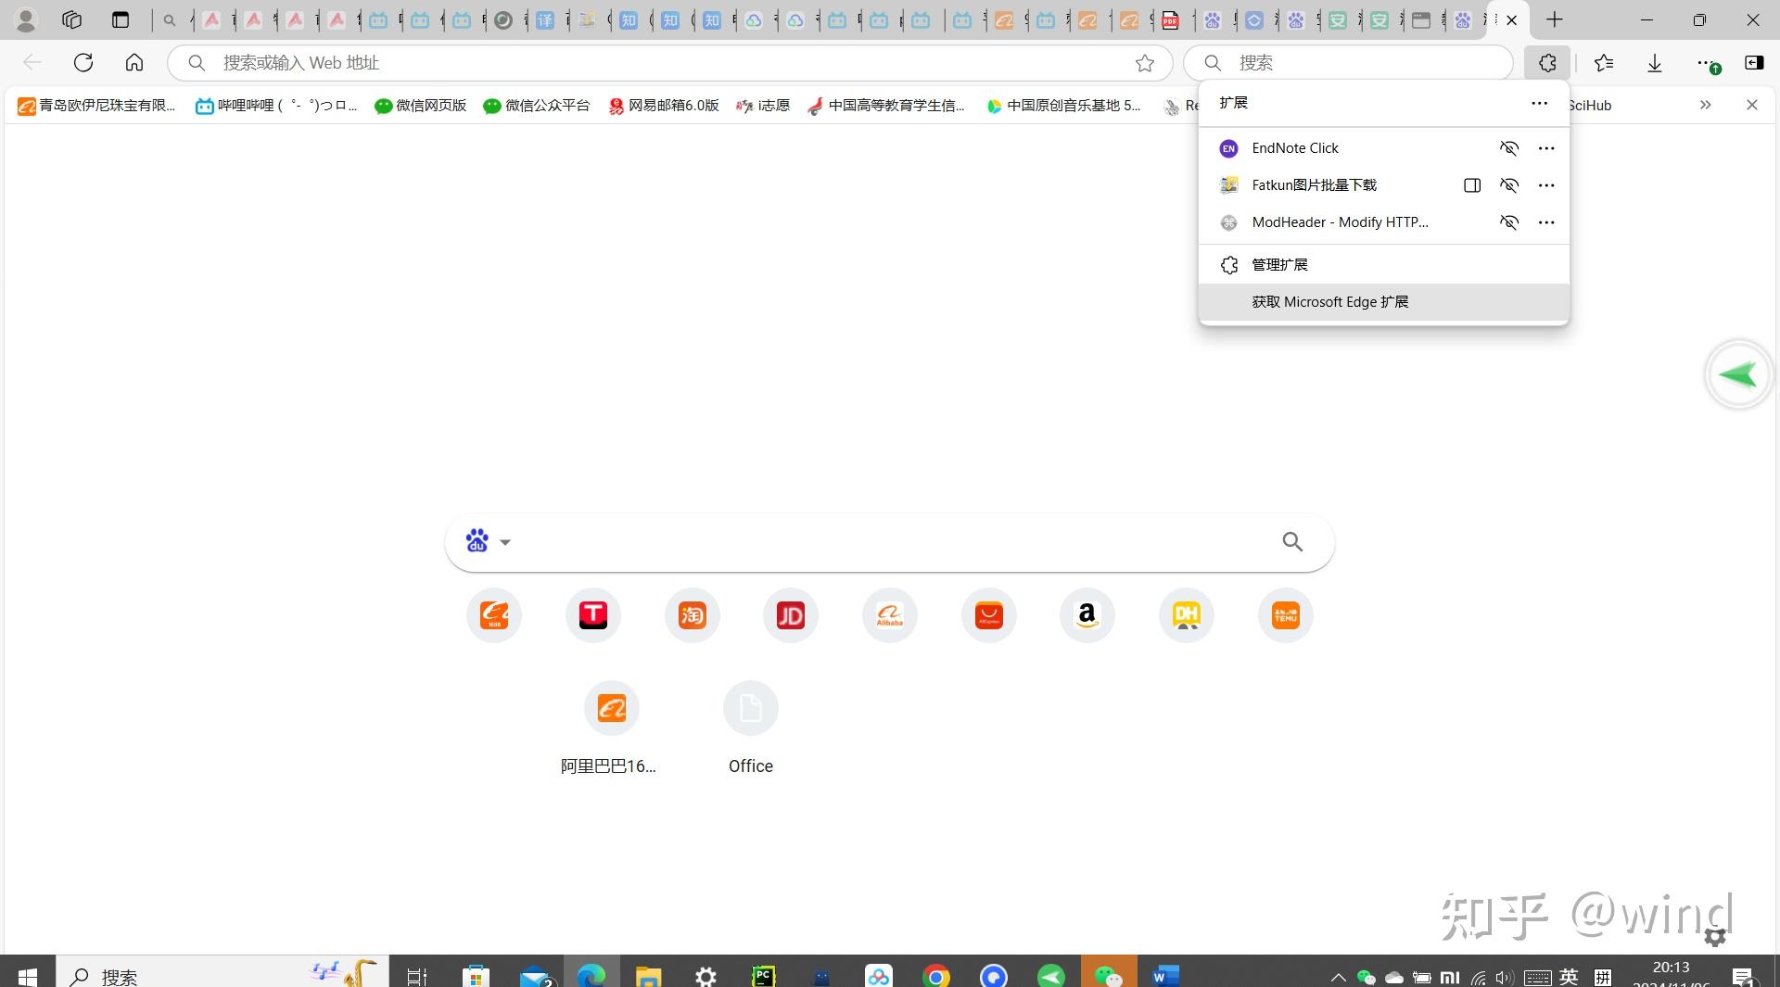This screenshot has height=987, width=1780.
Task: Open Workspaces icon in tab bar
Action: point(71,19)
